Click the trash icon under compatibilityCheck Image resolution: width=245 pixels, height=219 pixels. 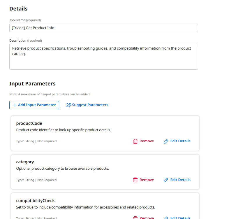click(135, 218)
